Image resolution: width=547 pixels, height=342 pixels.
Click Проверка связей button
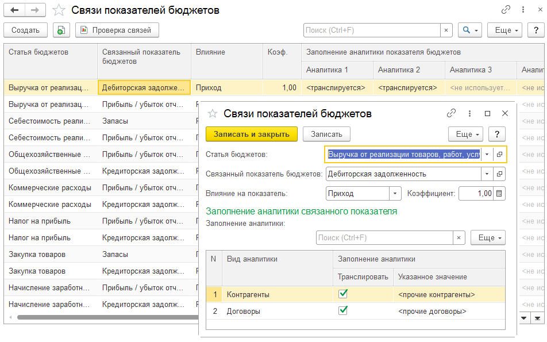coord(117,30)
